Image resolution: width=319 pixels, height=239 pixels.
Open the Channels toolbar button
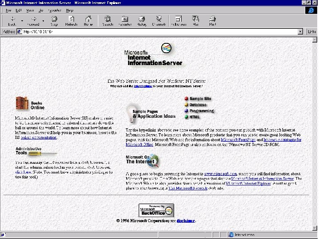tap(159, 21)
